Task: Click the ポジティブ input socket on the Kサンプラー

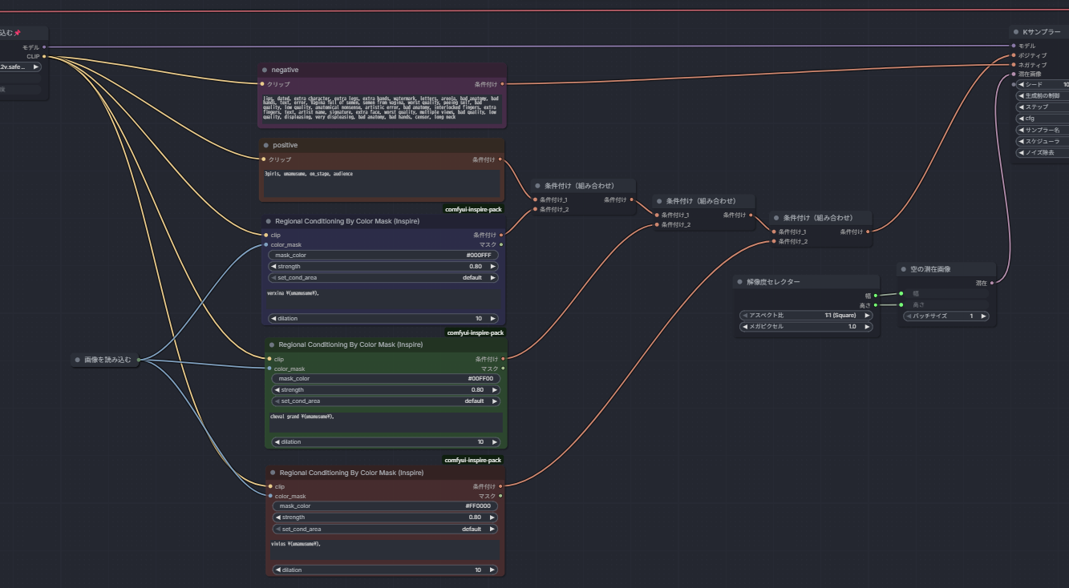Action: click(x=1014, y=55)
